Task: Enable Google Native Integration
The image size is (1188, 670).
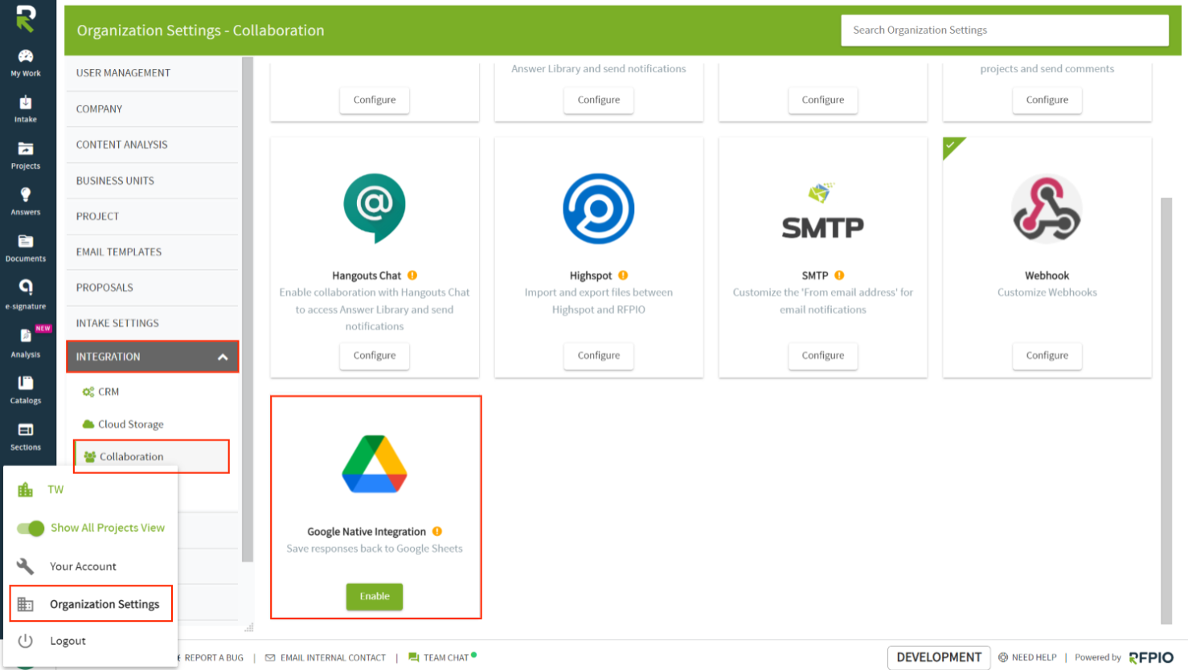Action: (x=375, y=596)
